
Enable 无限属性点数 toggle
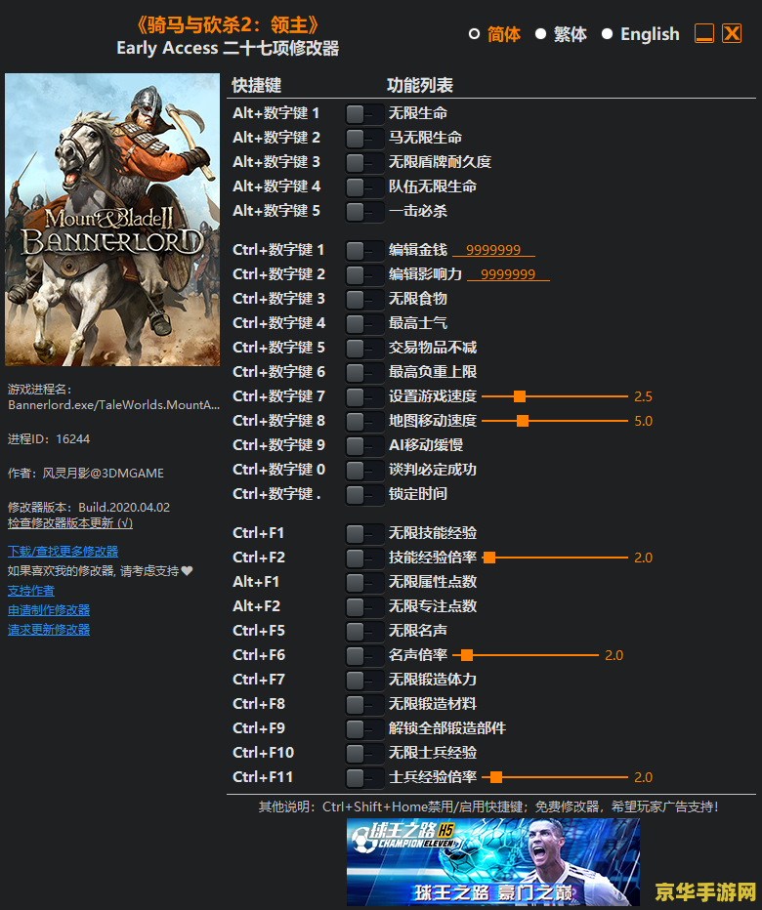click(364, 582)
